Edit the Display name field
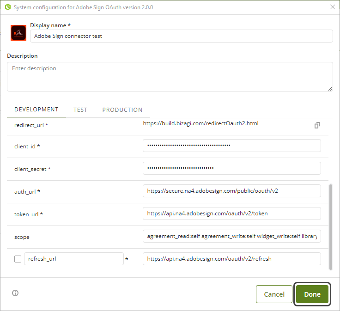 tap(181, 36)
